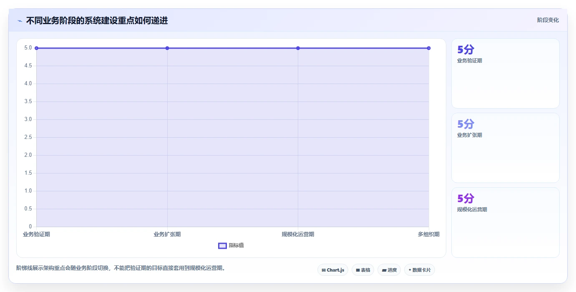Open the 5分 业务扩张期 data card
Screen dimensions: 576x292
pyautogui.click(x=506, y=148)
